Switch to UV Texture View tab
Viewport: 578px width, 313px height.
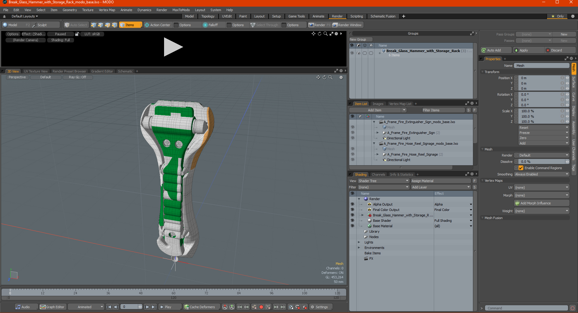click(x=36, y=71)
